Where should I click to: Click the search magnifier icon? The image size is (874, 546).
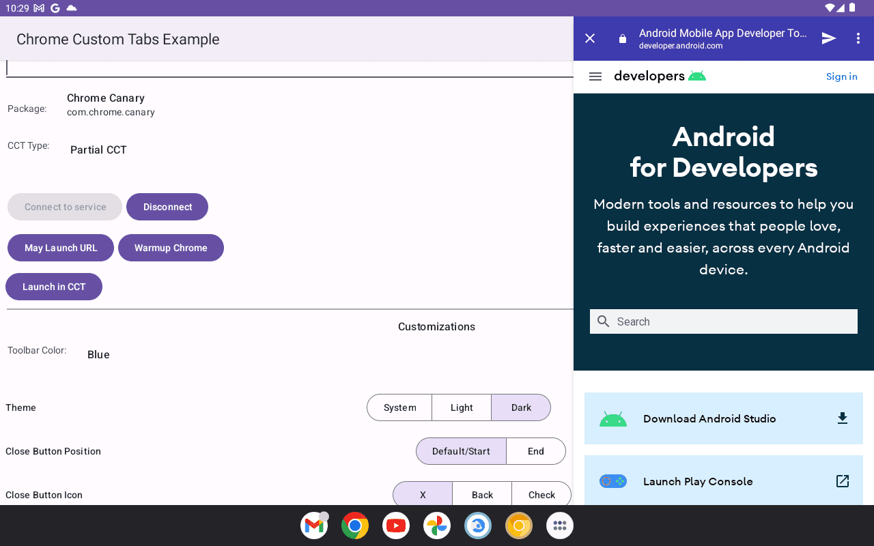pos(604,321)
